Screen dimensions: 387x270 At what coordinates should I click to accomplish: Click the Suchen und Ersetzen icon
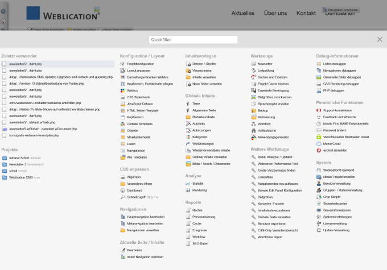tap(253, 77)
